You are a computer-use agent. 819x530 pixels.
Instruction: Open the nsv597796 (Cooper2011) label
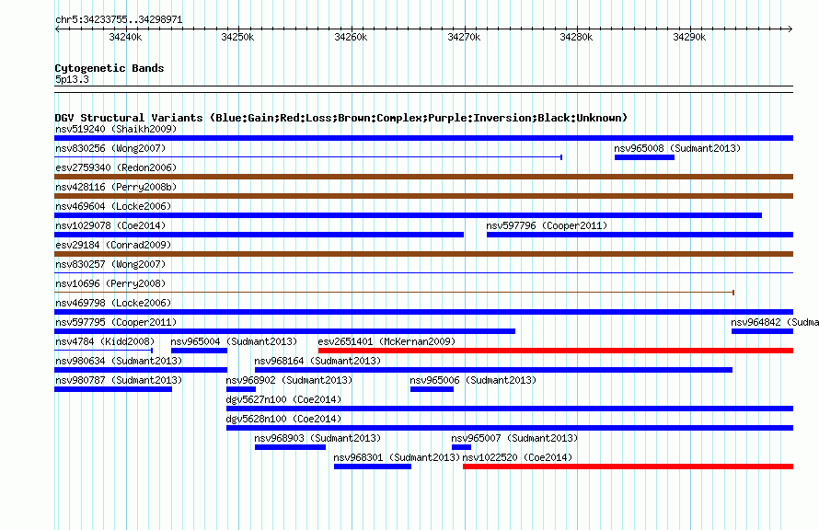[x=547, y=225]
